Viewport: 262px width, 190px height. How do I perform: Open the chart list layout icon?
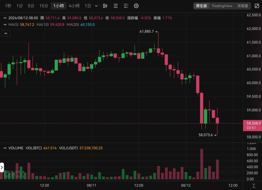[126, 6]
